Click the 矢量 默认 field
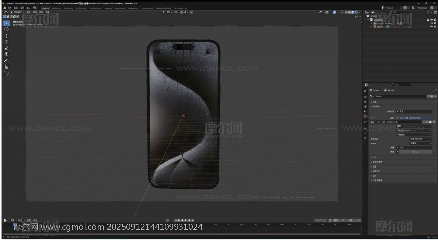This screenshot has width=438, height=240. 414,148
